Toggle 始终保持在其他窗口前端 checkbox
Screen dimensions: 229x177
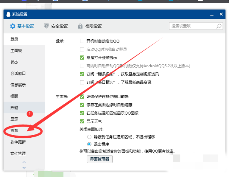click(82, 97)
